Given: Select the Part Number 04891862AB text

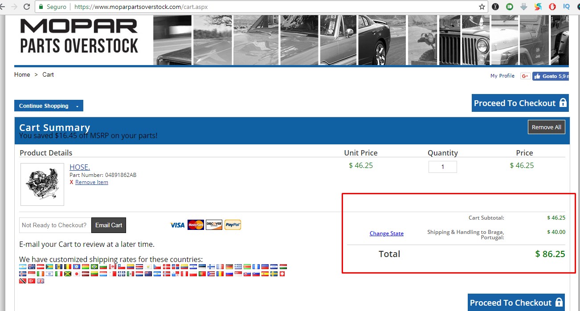Looking at the screenshot, I should coord(103,175).
